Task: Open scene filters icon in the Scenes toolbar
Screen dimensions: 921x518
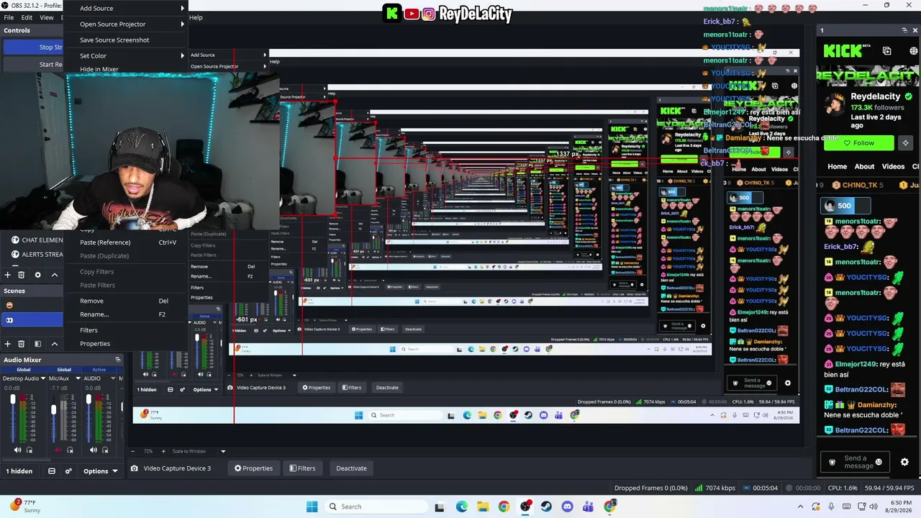Action: pyautogui.click(x=37, y=344)
